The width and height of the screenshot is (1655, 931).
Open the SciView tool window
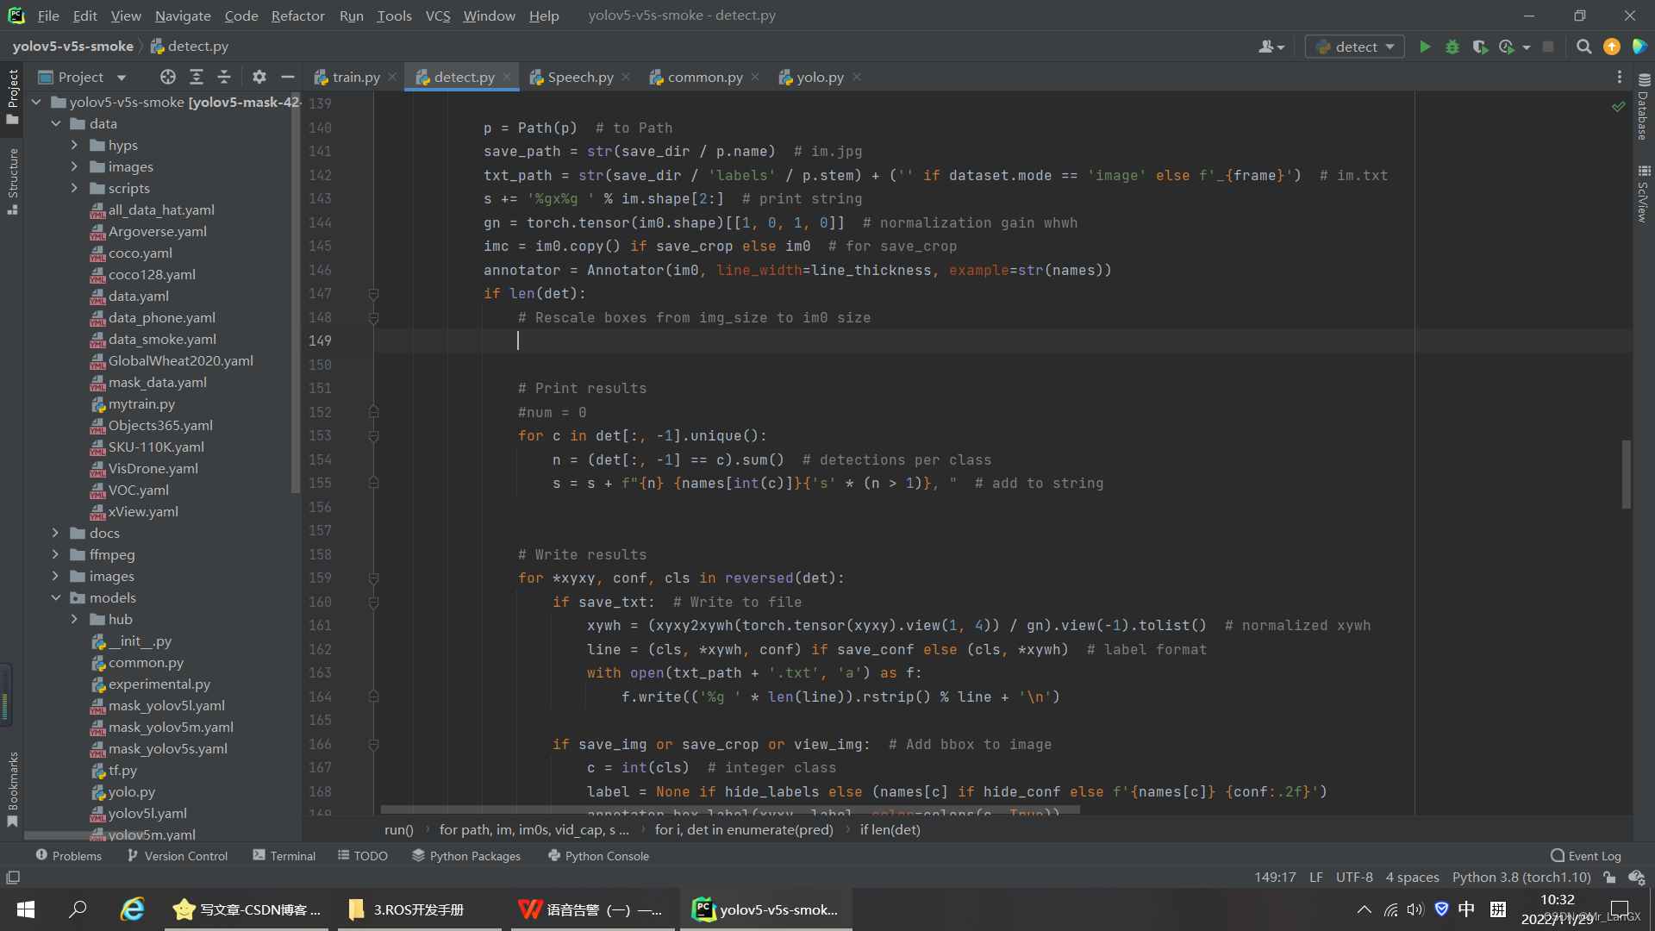coord(1643,194)
